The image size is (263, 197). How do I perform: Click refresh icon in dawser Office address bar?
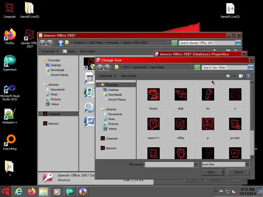coord(174,43)
